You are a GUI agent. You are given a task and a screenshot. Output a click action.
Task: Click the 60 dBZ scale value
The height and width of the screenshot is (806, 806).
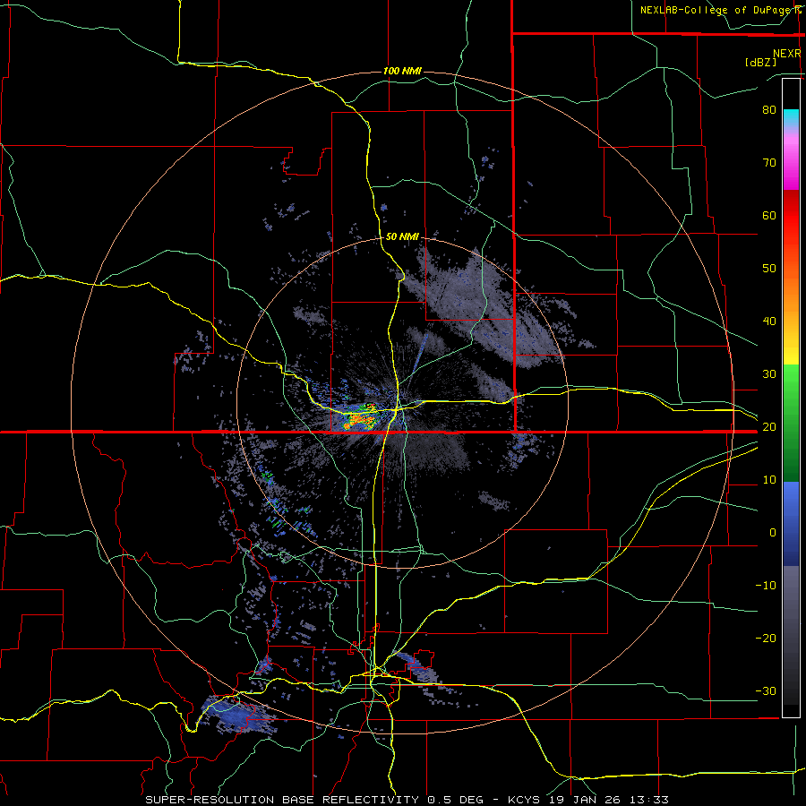click(x=769, y=215)
